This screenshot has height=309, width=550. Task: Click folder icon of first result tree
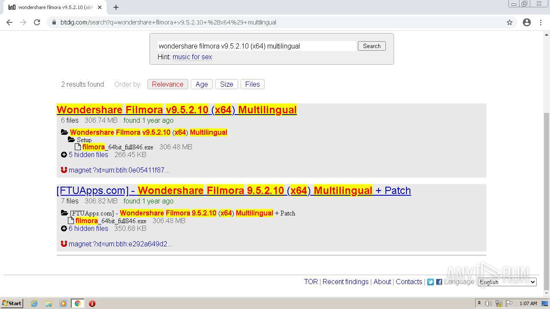tap(64, 132)
